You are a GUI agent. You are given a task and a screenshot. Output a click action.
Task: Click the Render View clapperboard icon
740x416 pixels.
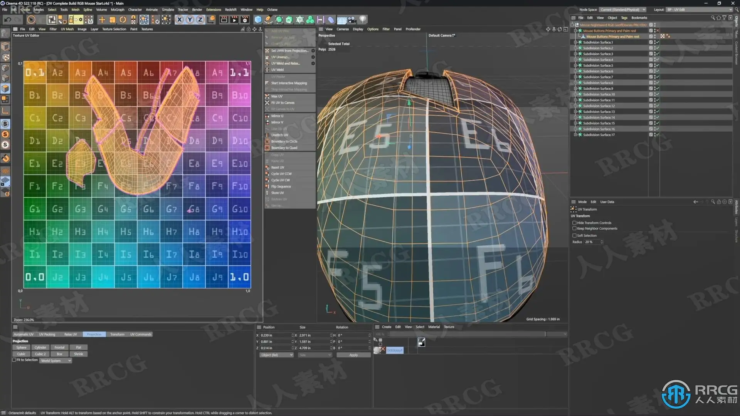click(x=224, y=20)
